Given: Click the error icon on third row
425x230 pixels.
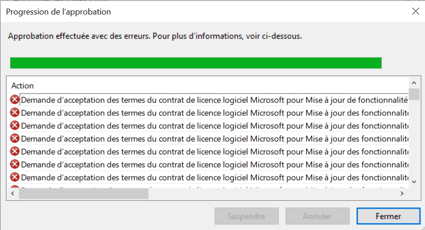Looking at the screenshot, I should tap(15, 126).
